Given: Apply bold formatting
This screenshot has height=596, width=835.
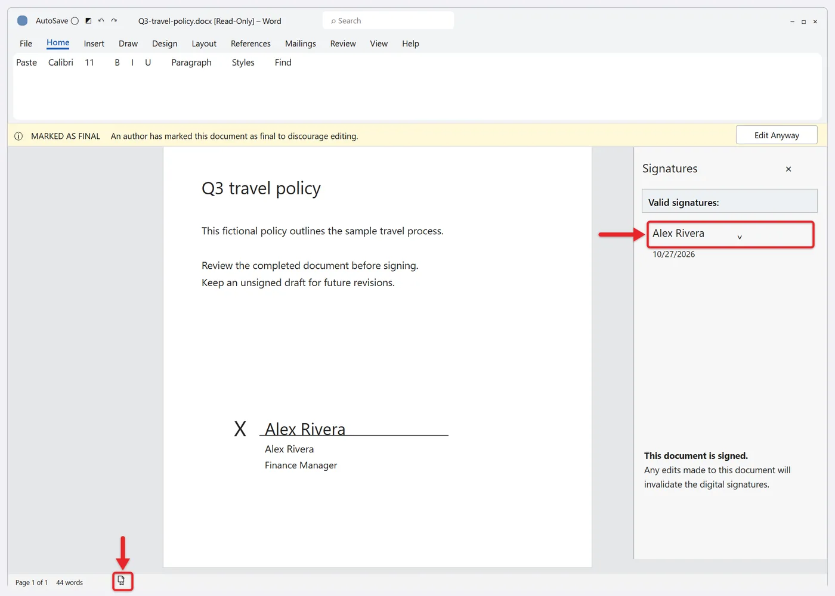Looking at the screenshot, I should coord(117,63).
